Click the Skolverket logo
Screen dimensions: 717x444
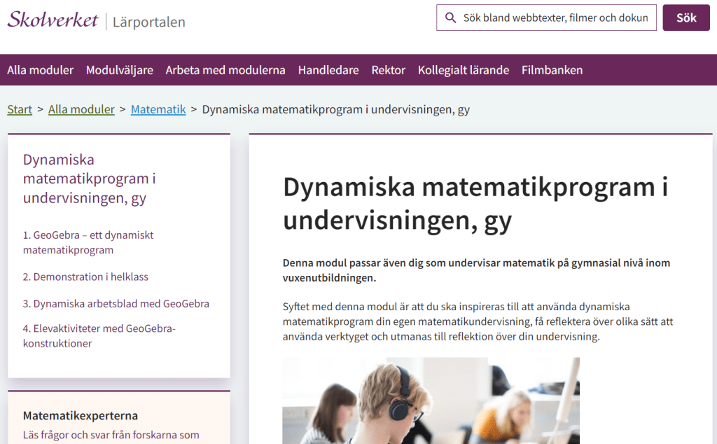(53, 20)
